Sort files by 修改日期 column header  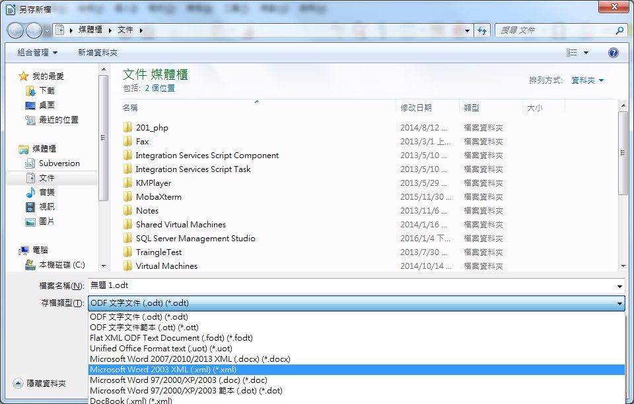click(416, 108)
